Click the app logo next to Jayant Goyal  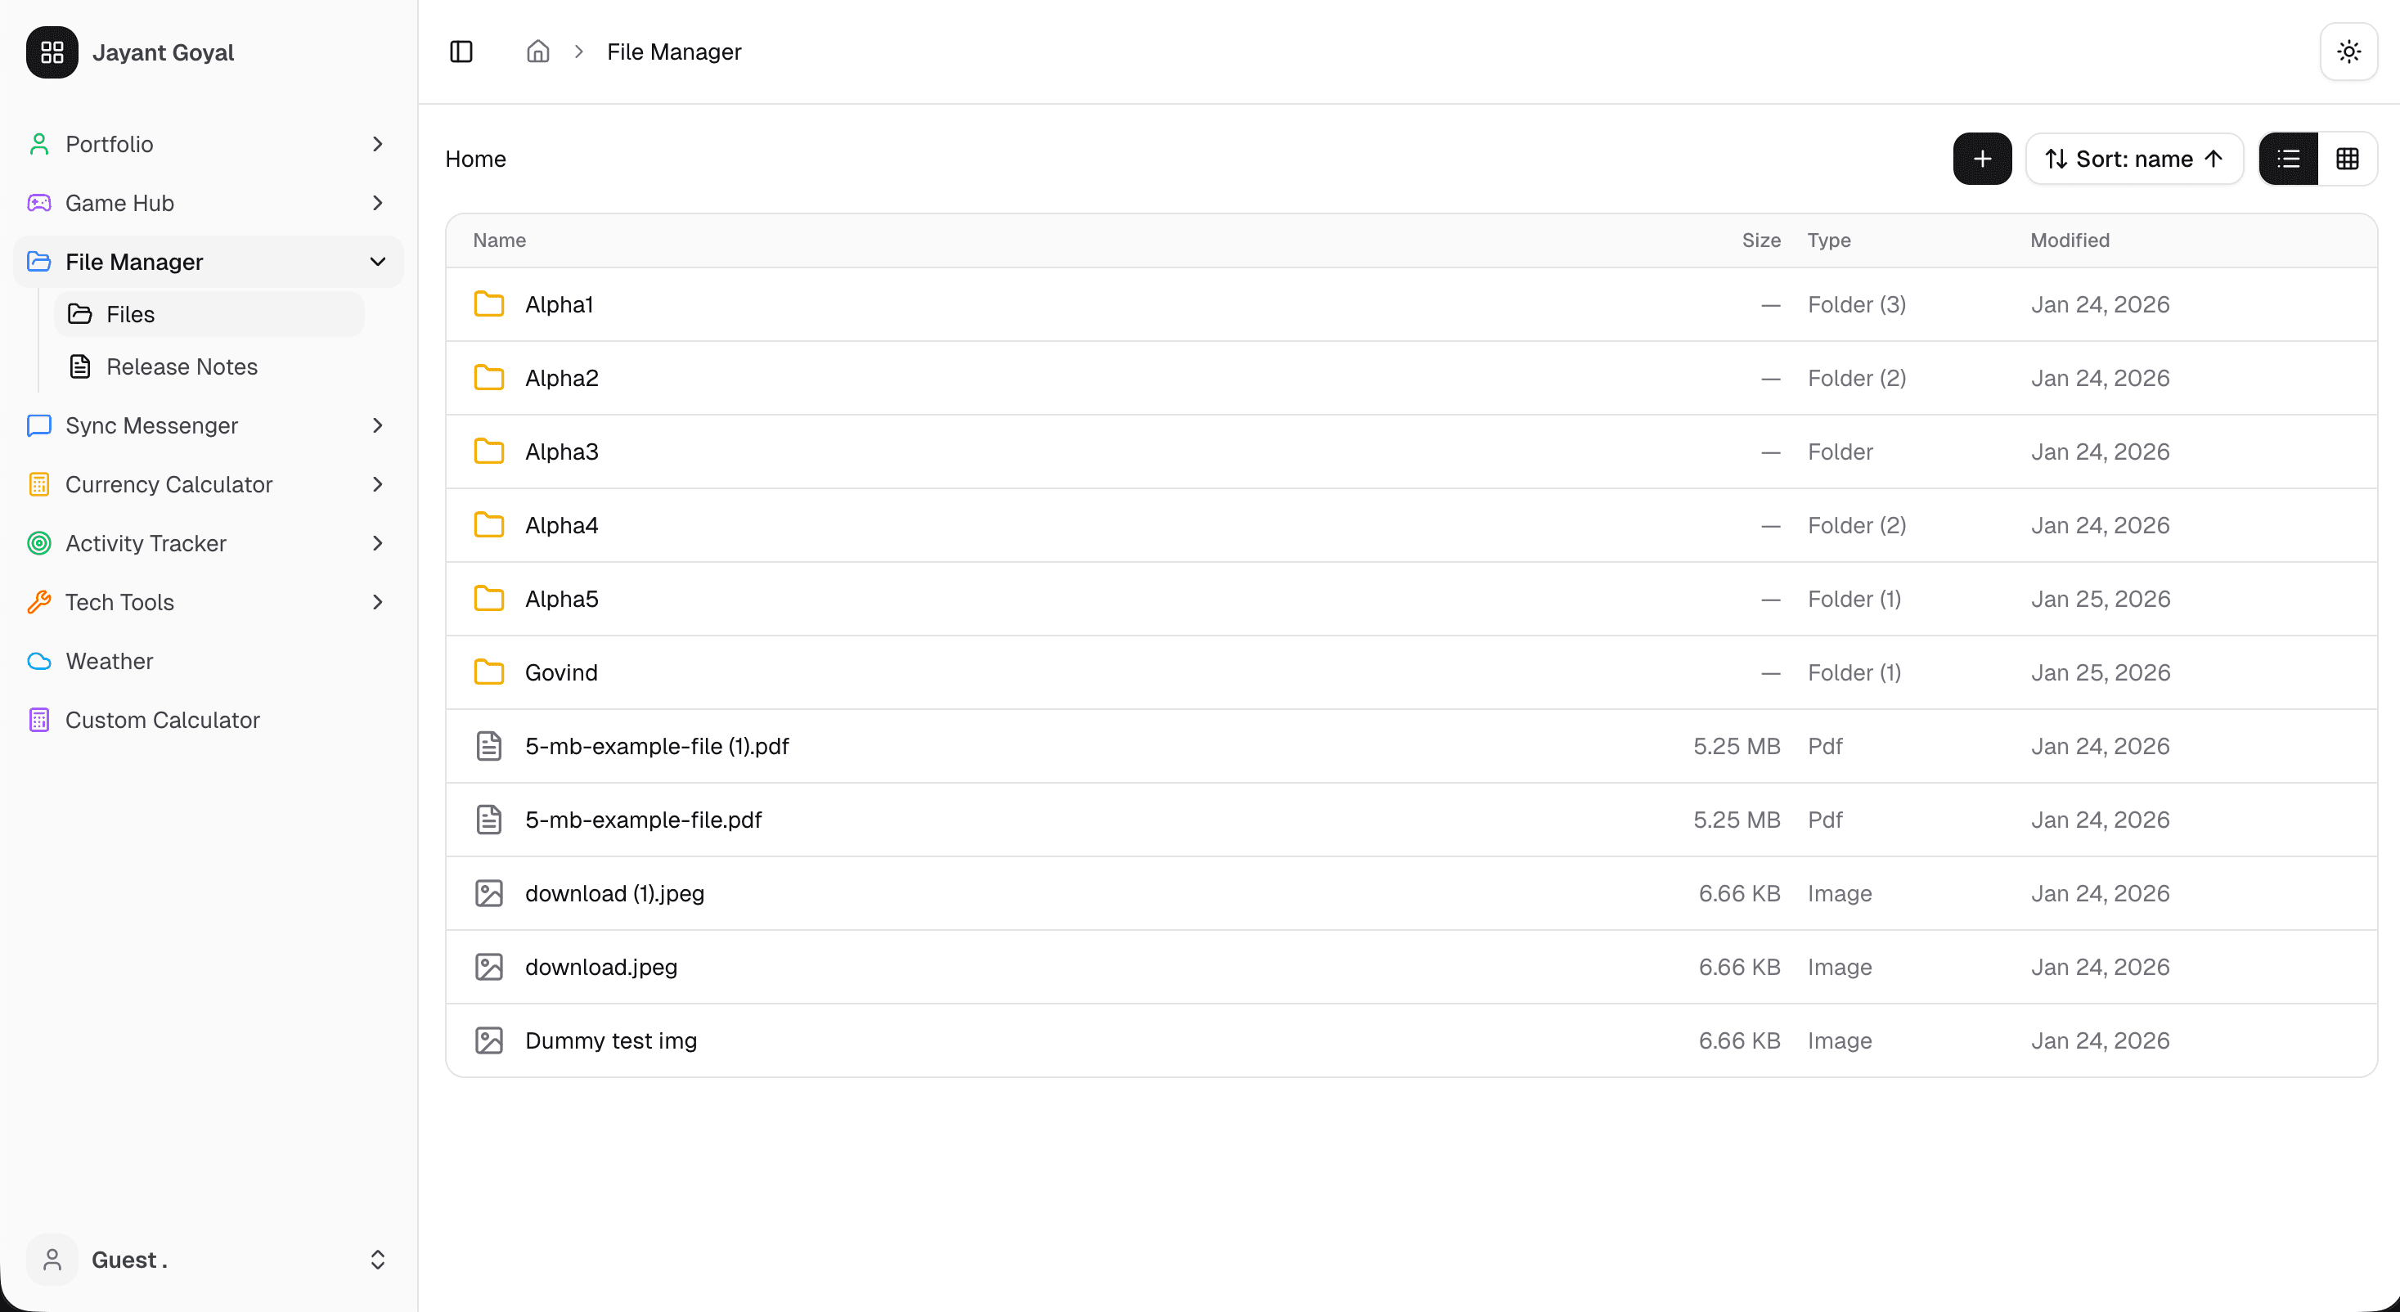(x=52, y=52)
